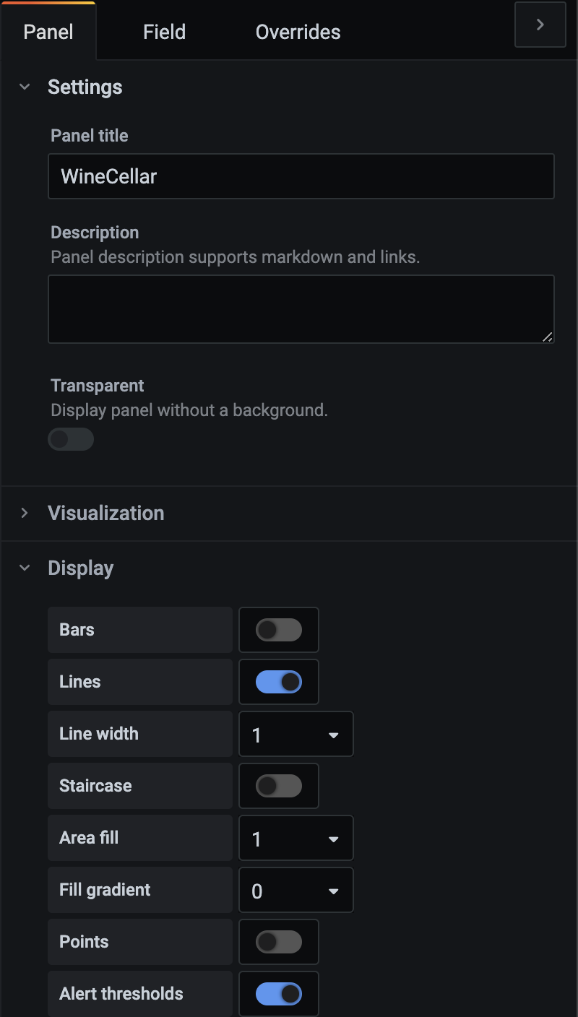The image size is (578, 1017).
Task: Enable the Bars display toggle
Action: [x=279, y=629]
